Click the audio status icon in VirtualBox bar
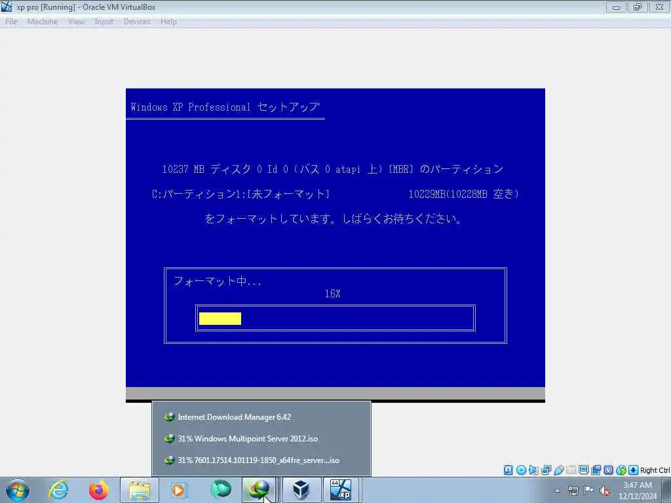The height and width of the screenshot is (503, 671). (533, 470)
